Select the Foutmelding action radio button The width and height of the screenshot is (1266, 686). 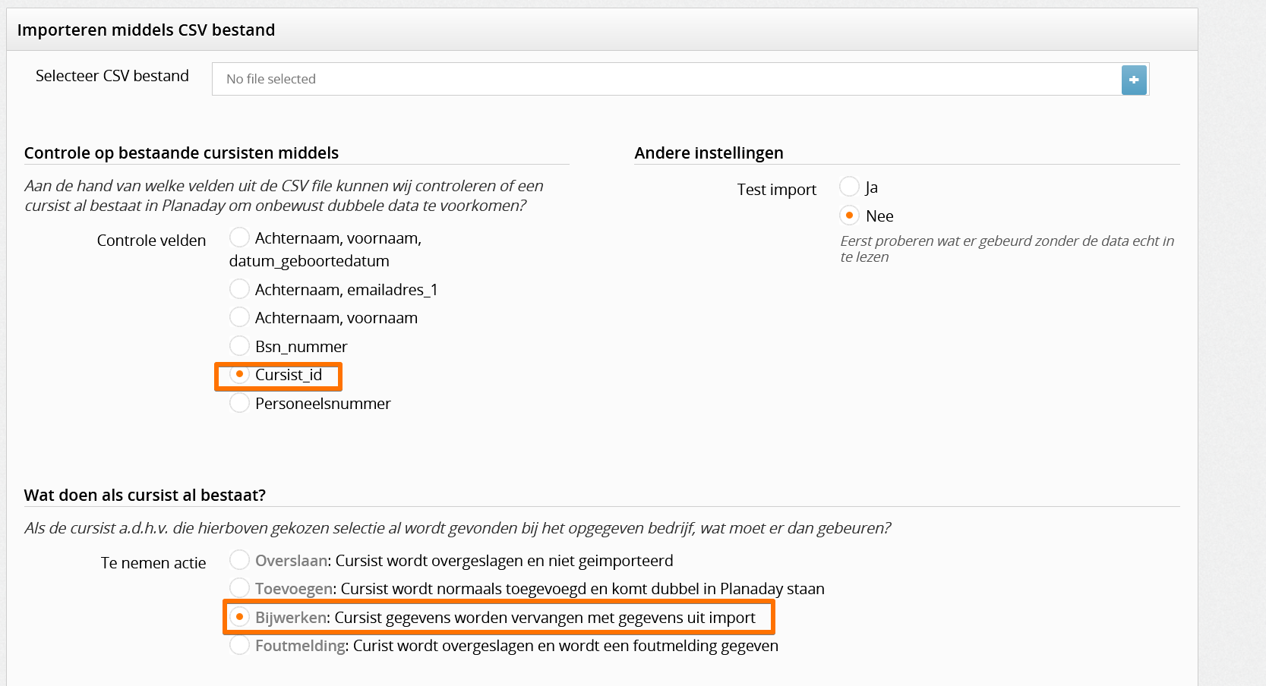tap(239, 645)
